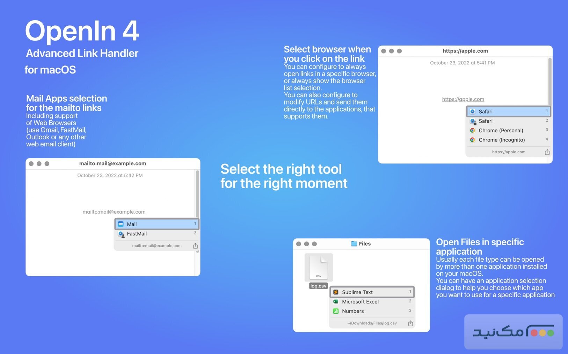568x354 pixels.
Task: Open the https://apple.com link
Action: click(x=463, y=99)
